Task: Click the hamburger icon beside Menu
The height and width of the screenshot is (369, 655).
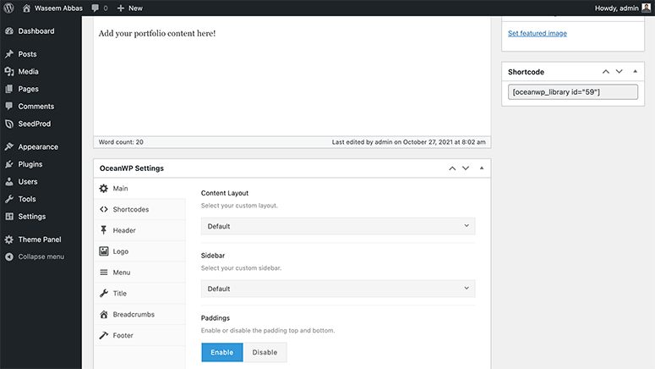Action: click(104, 273)
